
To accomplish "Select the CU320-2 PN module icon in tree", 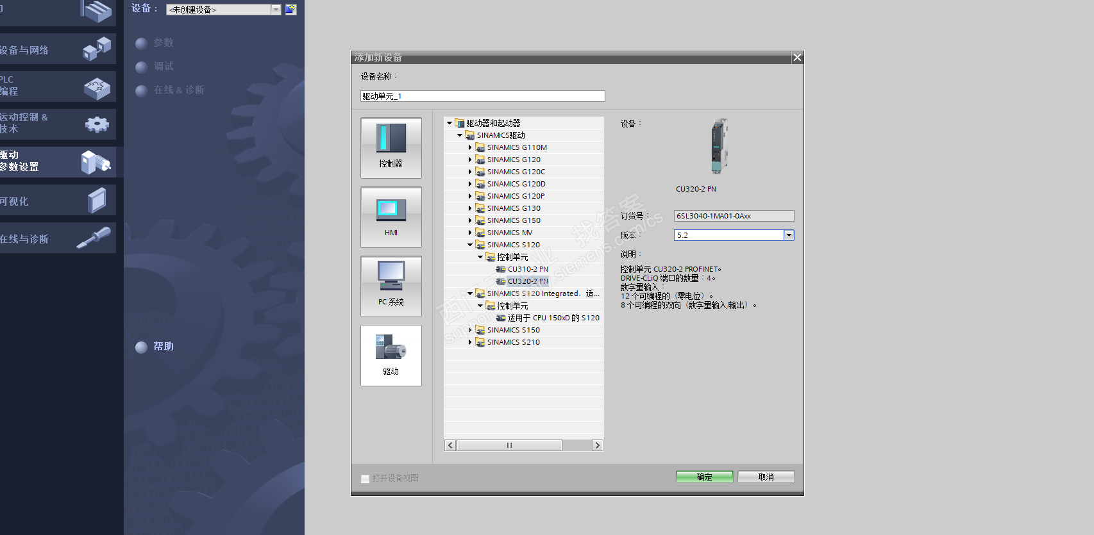I will [x=501, y=281].
